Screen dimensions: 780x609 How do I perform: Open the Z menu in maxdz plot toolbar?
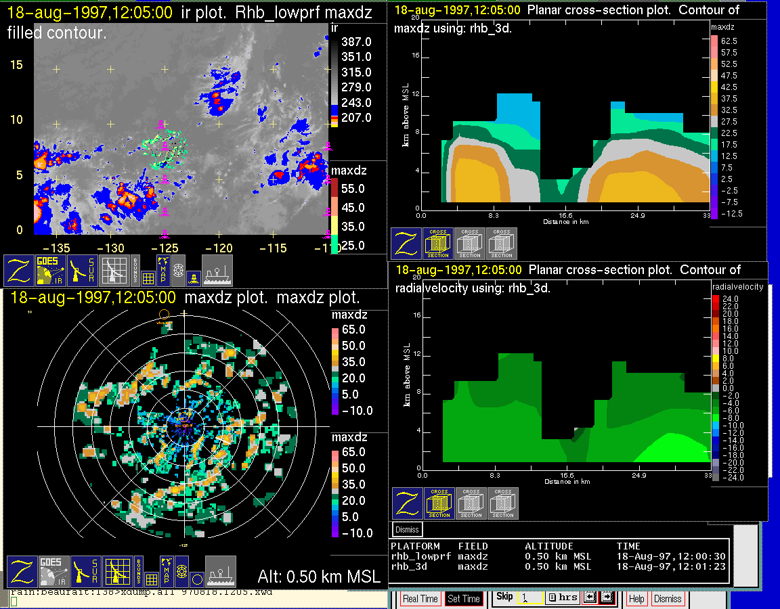point(21,571)
